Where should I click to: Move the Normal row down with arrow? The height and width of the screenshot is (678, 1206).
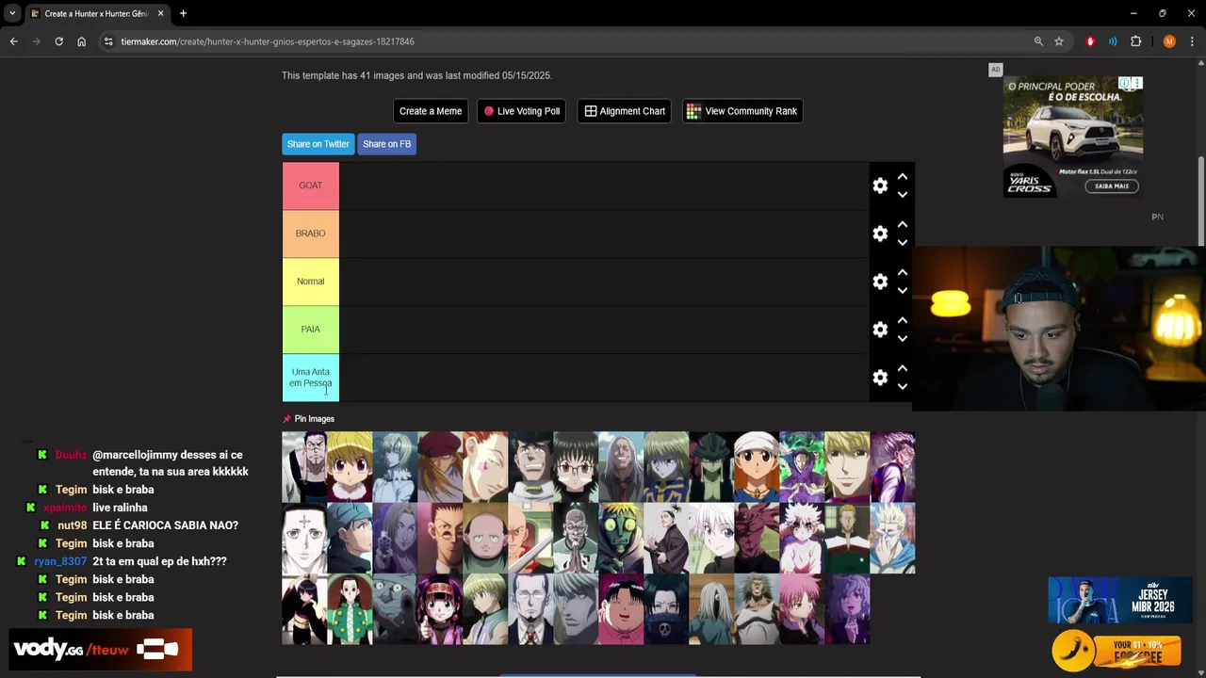902,291
